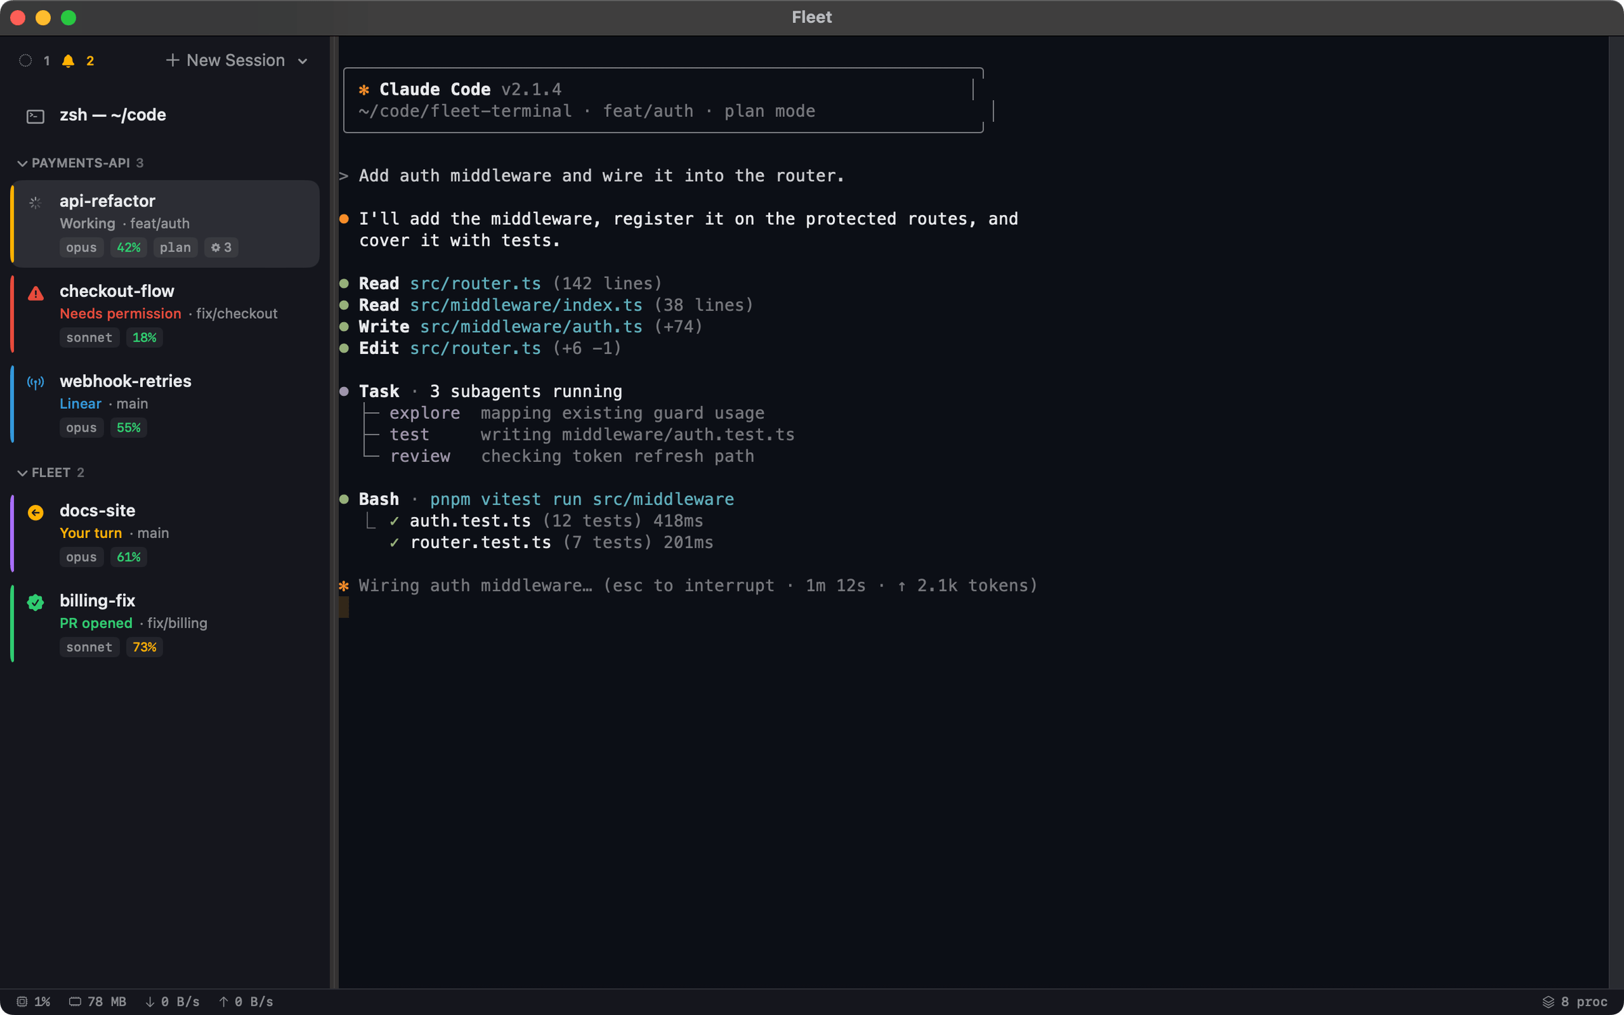Click the Linear link under webhook-retries
Image resolution: width=1624 pixels, height=1015 pixels.
pos(81,404)
